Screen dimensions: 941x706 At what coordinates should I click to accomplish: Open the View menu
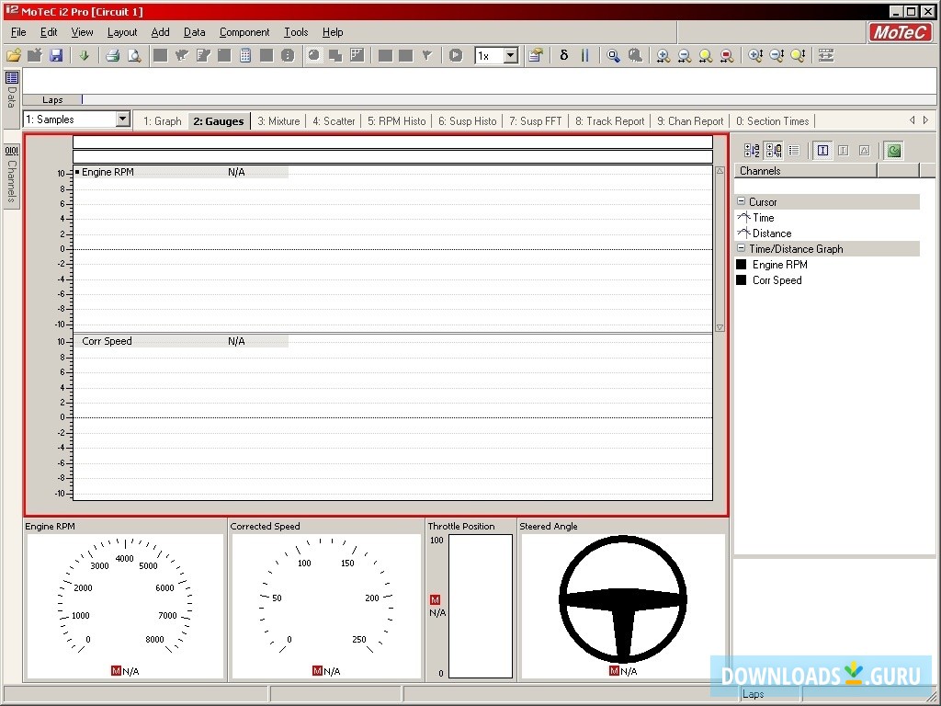82,32
